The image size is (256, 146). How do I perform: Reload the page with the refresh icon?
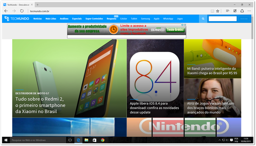(x=22, y=11)
